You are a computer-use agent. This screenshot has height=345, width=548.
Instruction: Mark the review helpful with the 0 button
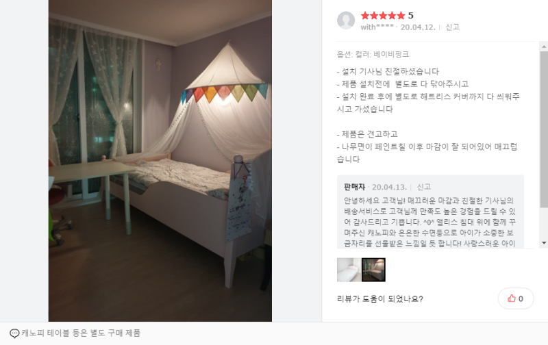click(516, 298)
